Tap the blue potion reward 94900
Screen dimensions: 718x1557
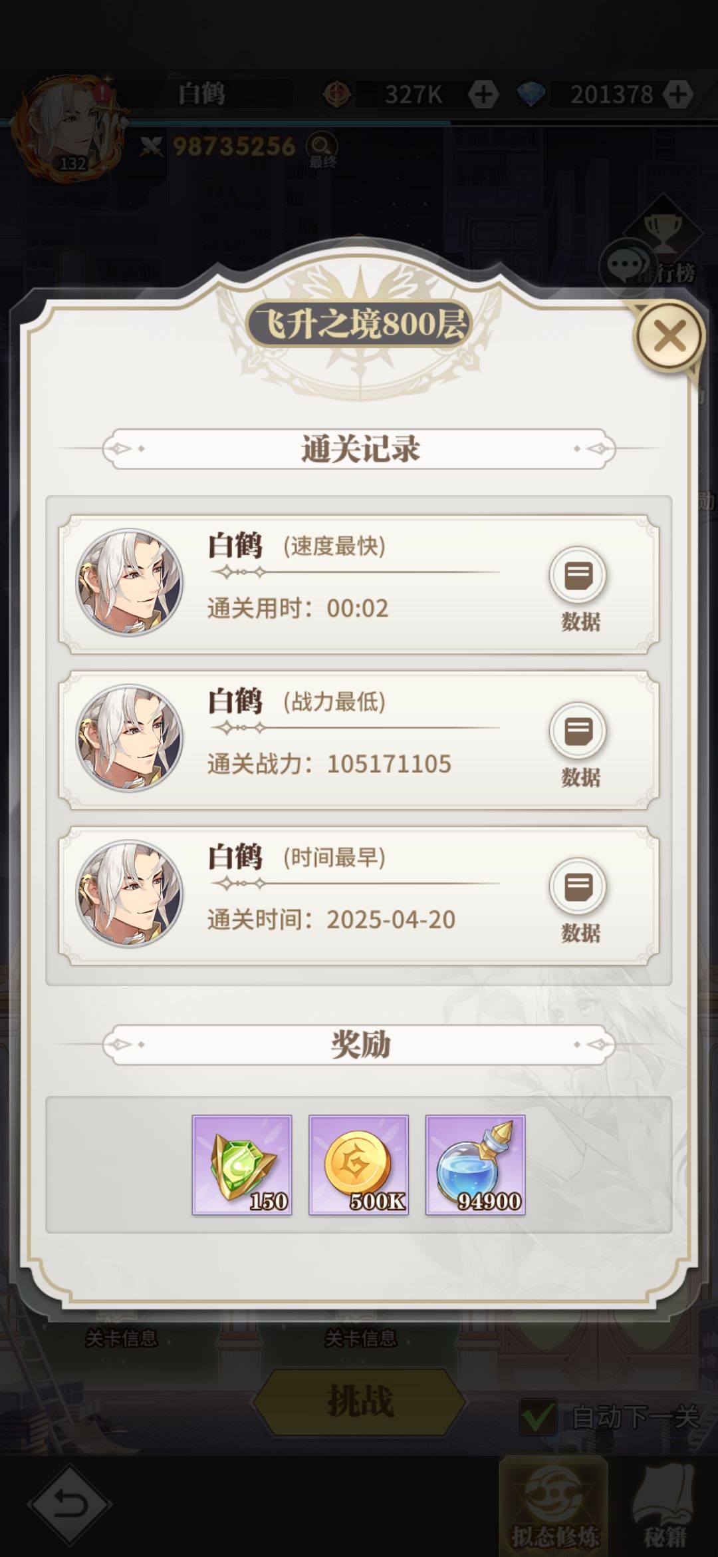pyautogui.click(x=475, y=1165)
